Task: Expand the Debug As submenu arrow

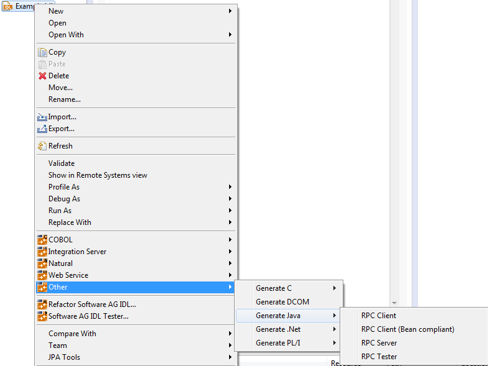Action: tap(230, 199)
